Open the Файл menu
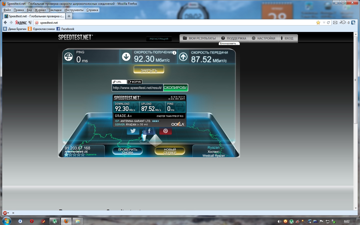This screenshot has width=360, height=225. (7, 10)
